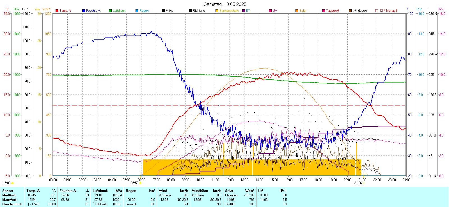This screenshot has height=207, width=449.
Task: Click the purple ET legend square
Action: coord(244,11)
